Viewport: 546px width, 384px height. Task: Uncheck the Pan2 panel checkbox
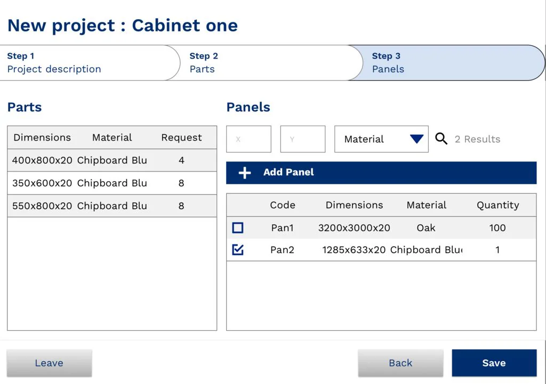coord(238,250)
